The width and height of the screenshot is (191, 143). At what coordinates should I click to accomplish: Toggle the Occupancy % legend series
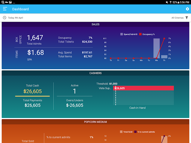tap(147, 34)
